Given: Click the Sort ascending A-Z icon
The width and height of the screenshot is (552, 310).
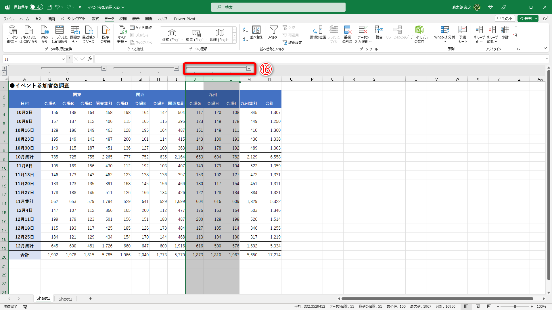Looking at the screenshot, I should pyautogui.click(x=245, y=30).
